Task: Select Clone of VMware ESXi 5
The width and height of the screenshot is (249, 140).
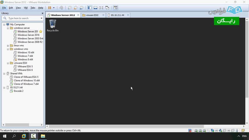Action: tap(26, 77)
